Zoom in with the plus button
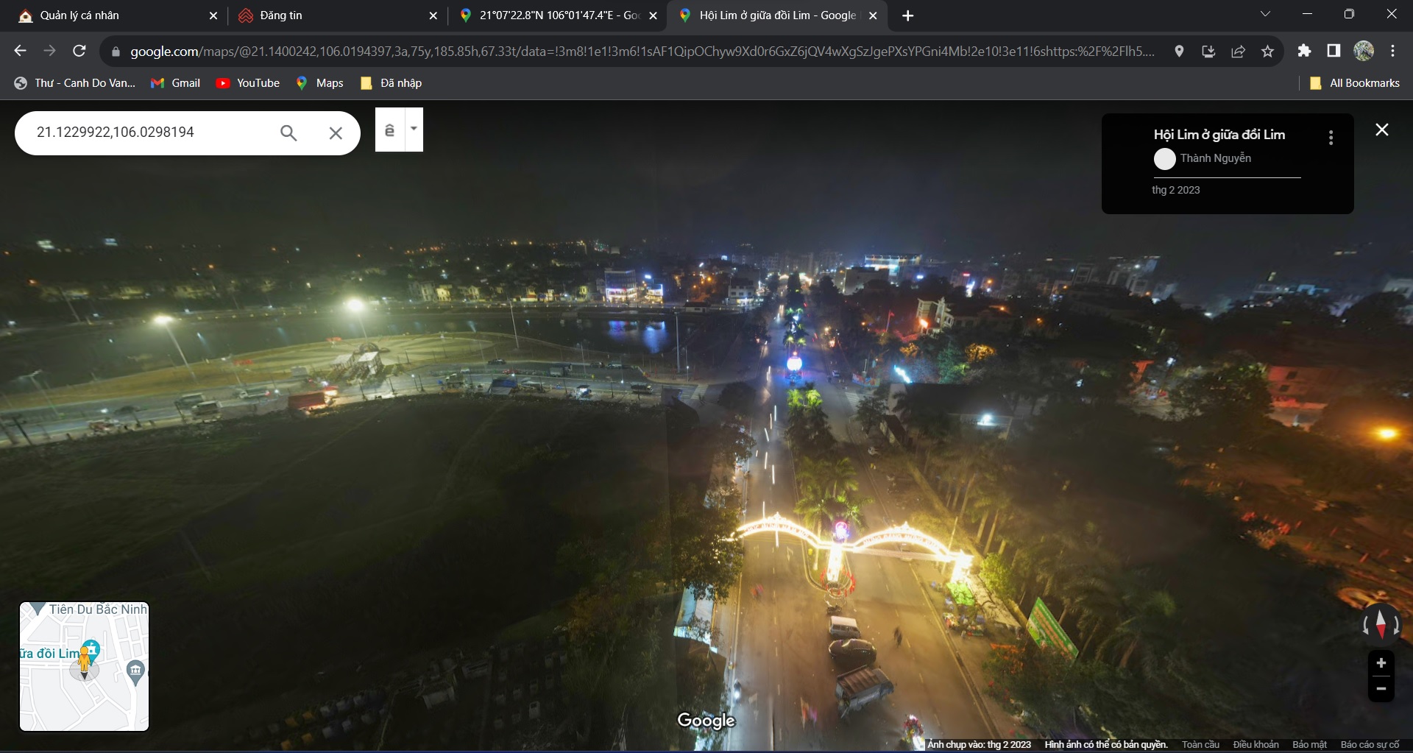This screenshot has width=1413, height=753. pos(1381,663)
